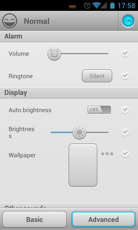Tap the sun brightness slider knob

click(79, 132)
